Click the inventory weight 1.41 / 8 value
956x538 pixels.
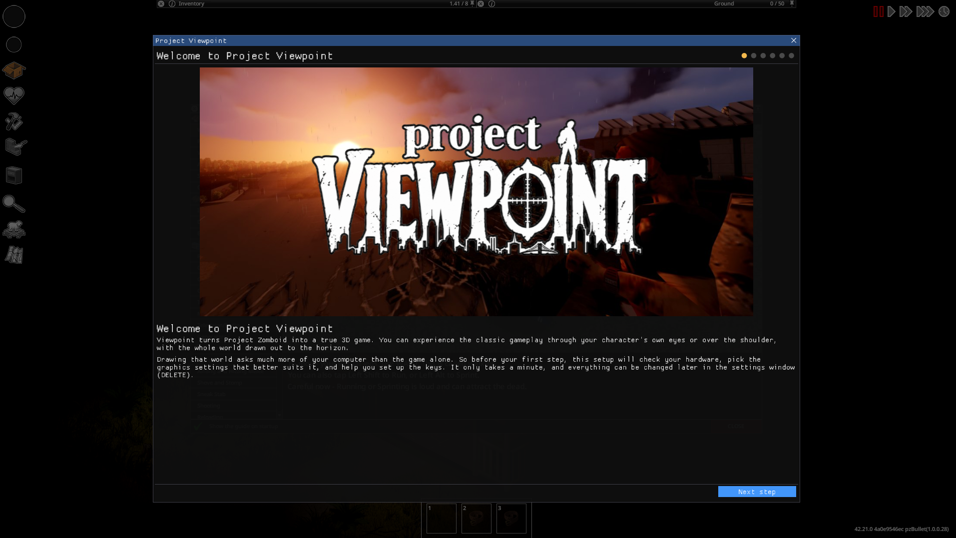tap(459, 3)
